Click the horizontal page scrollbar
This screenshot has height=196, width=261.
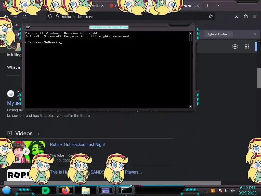112,183
